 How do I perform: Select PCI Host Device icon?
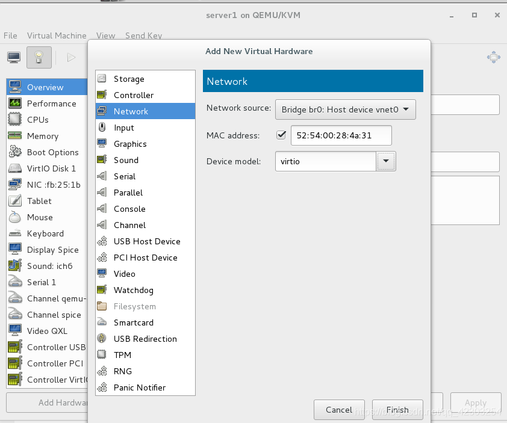(x=102, y=257)
